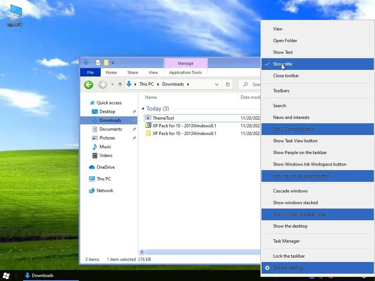Open the Customize Quick Access Toolbar dropdown
Screen dimensions: 375x281
pos(113,63)
